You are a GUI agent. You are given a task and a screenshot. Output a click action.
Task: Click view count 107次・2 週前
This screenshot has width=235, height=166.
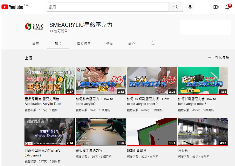pos(41,110)
